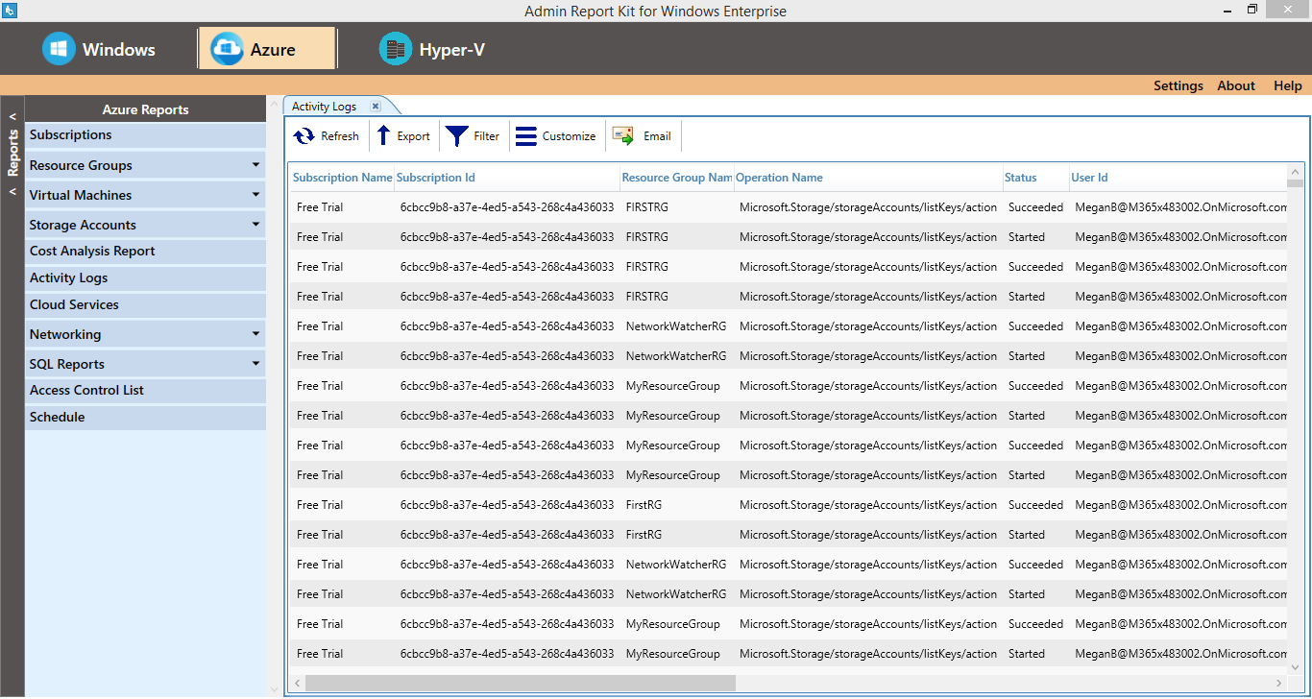Screen dimensions: 1312x699
Task: Click the first row's subscription ID value
Action: (x=507, y=207)
